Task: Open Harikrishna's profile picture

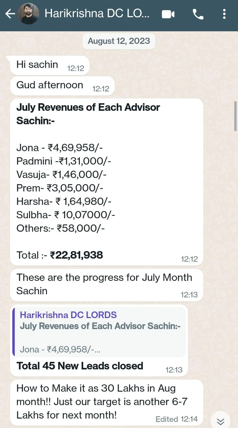Action: (x=28, y=14)
